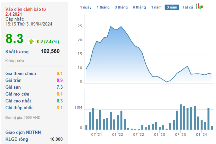Choose the '6 tháng' time range
Viewport: 216px width, 144px height.
tap(139, 7)
